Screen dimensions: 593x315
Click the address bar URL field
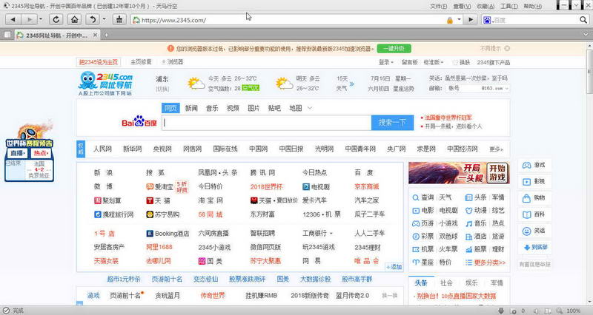(288, 20)
